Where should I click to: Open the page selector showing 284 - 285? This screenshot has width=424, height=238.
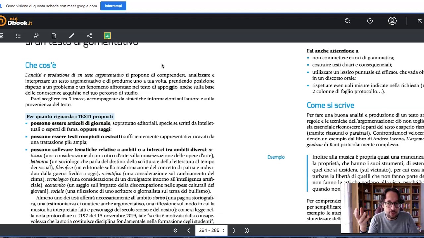click(x=211, y=231)
